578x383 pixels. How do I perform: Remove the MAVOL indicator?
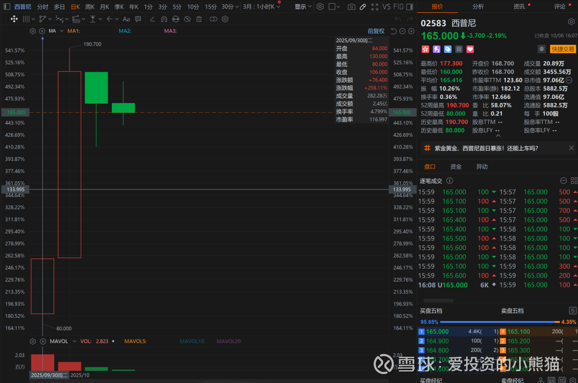(43, 341)
